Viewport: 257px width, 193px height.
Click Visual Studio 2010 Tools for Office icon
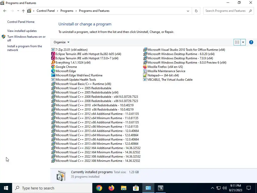(x=145, y=50)
